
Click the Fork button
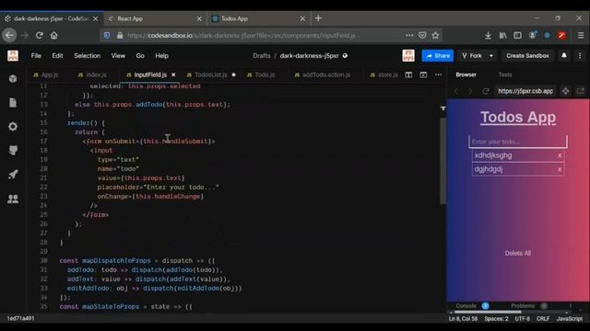472,55
